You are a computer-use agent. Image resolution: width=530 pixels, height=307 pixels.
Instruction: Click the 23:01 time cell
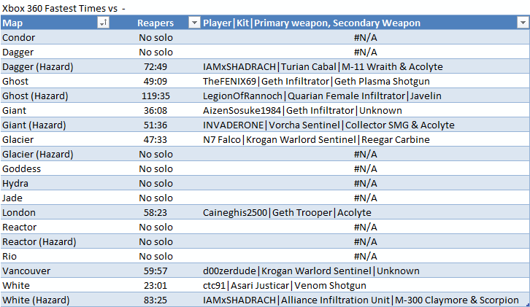click(x=155, y=285)
